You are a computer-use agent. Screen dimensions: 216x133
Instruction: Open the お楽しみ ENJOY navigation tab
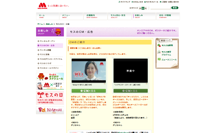[144, 16]
